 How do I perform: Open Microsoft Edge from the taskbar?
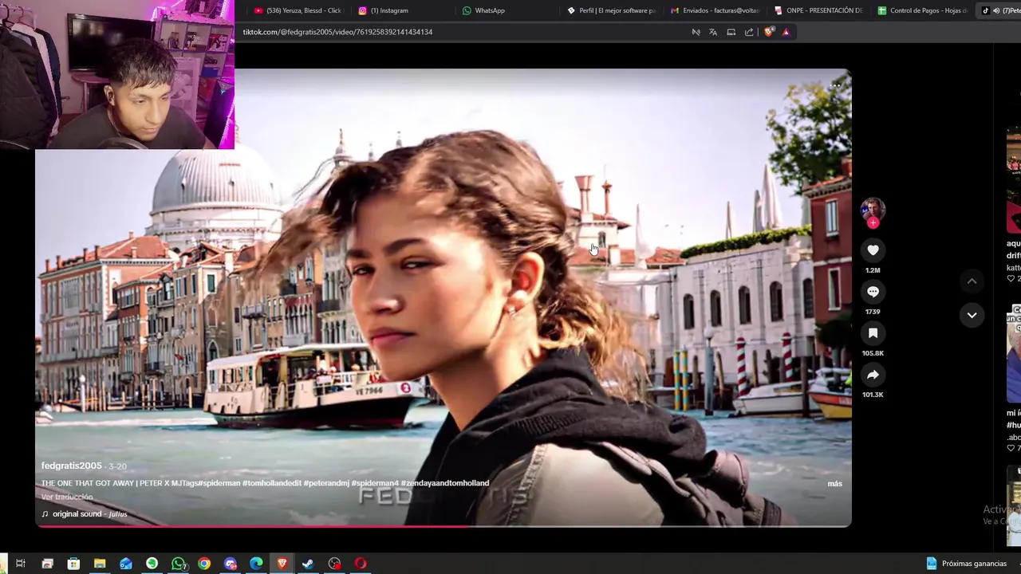256,564
